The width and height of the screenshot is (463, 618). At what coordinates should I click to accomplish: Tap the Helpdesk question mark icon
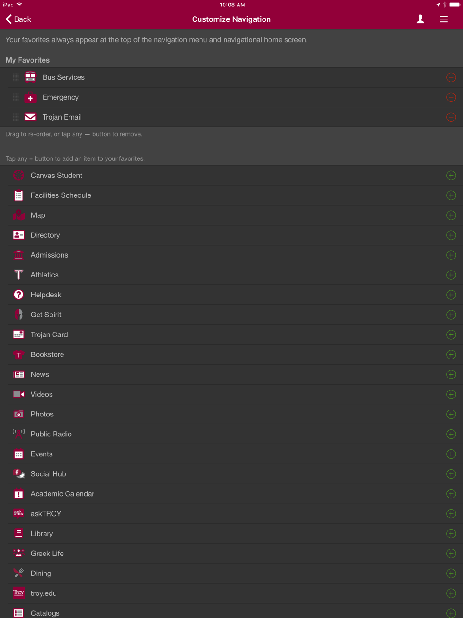(x=19, y=295)
